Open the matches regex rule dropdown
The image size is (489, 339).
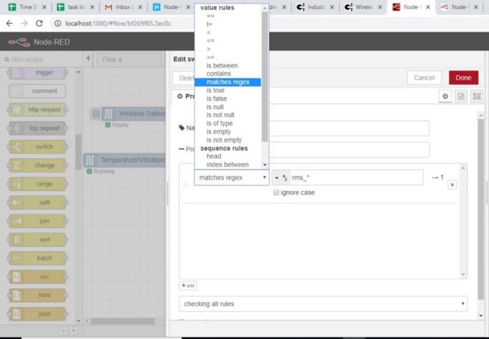pos(231,178)
